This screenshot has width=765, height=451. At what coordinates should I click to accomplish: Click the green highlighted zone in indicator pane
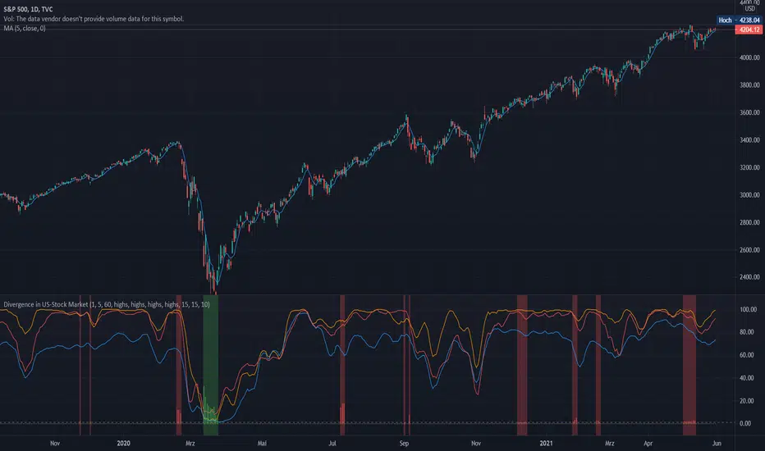[211, 365]
